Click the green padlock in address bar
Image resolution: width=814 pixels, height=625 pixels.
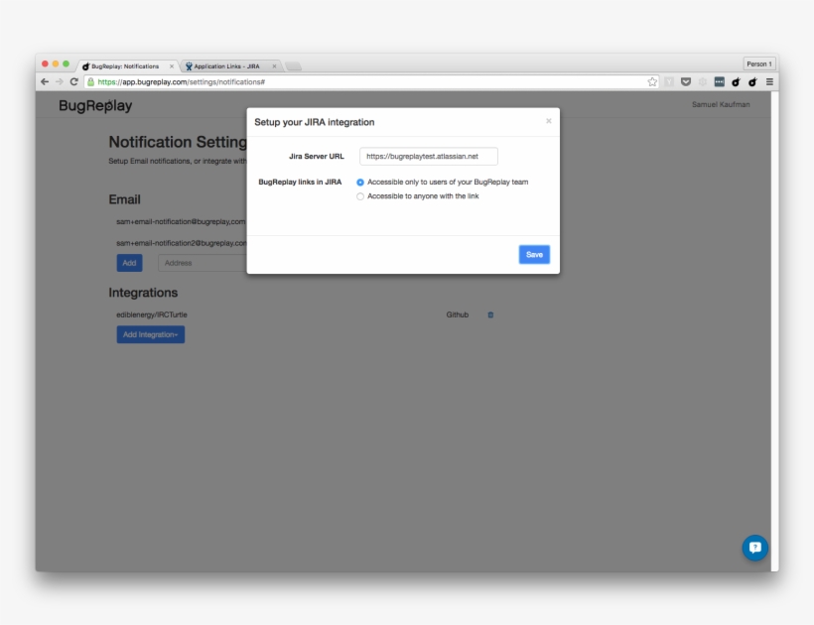[91, 82]
